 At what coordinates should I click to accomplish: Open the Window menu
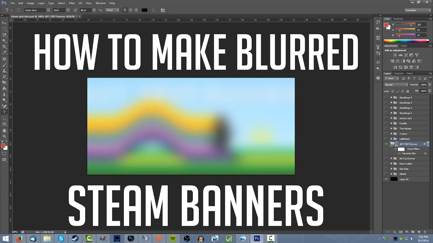click(100, 3)
